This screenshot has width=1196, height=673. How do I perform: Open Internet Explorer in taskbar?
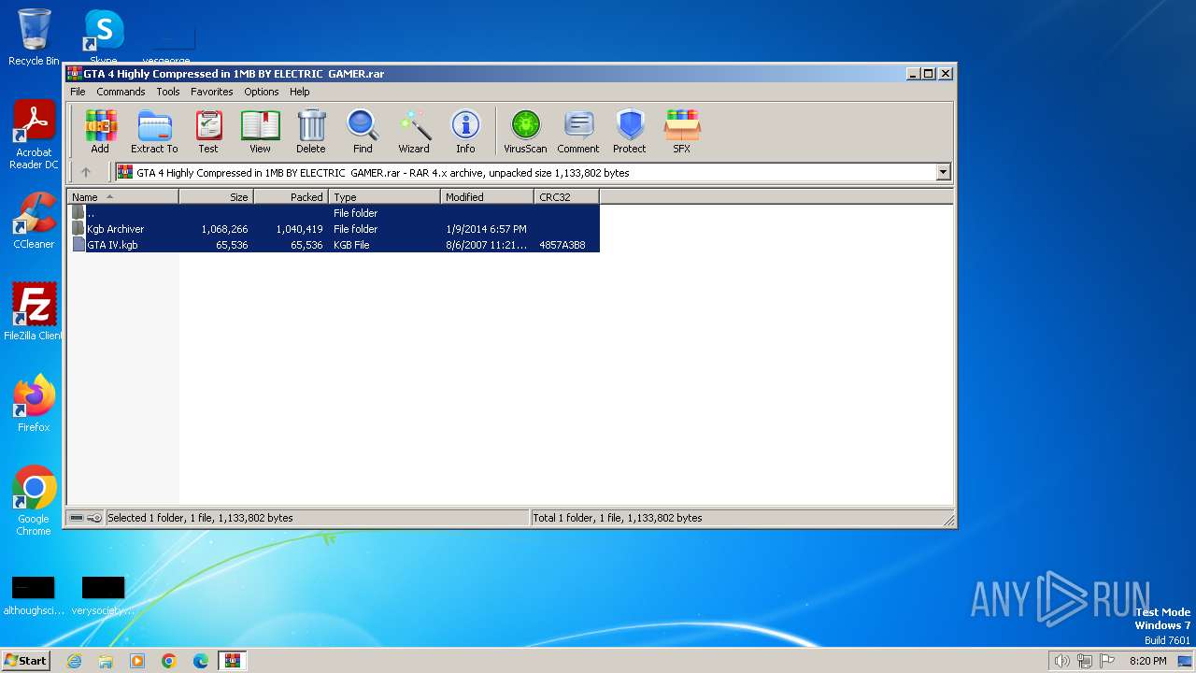pyautogui.click(x=74, y=661)
